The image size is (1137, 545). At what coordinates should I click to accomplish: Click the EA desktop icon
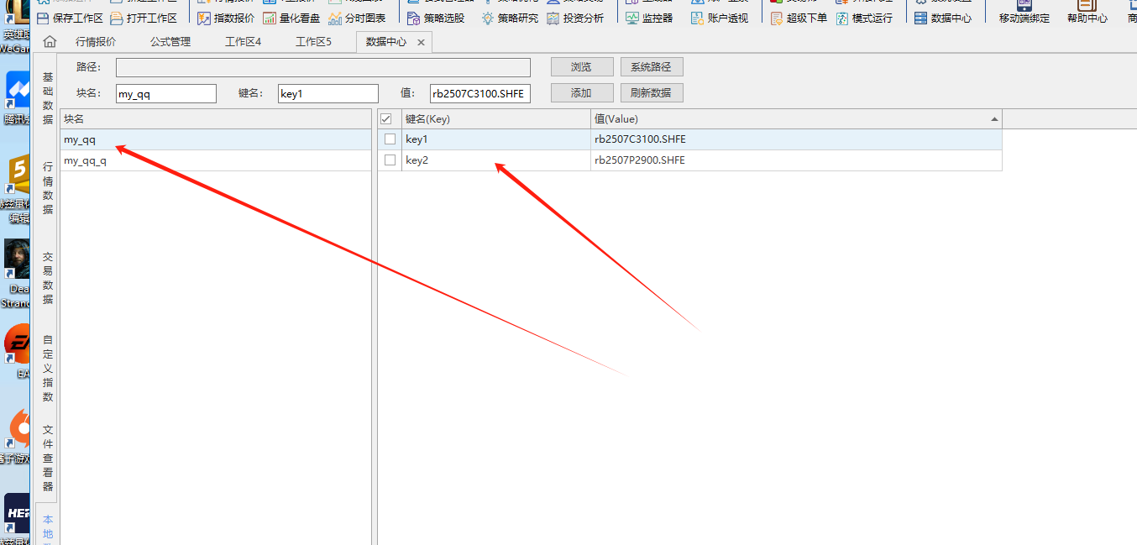coord(18,351)
